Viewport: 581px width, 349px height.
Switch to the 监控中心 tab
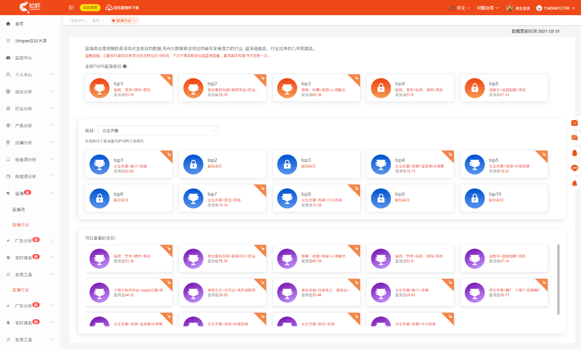77,21
